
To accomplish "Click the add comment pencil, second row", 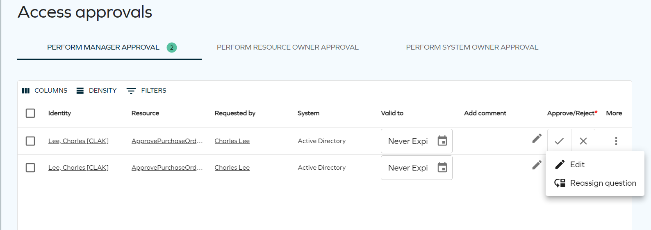I will 537,165.
